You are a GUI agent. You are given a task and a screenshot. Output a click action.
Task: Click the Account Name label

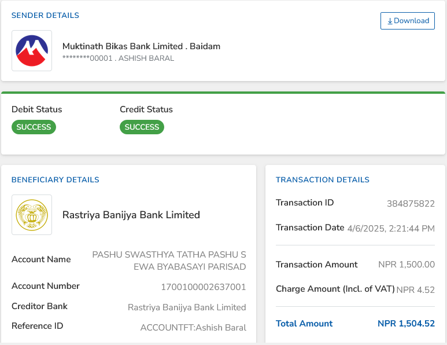41,259
